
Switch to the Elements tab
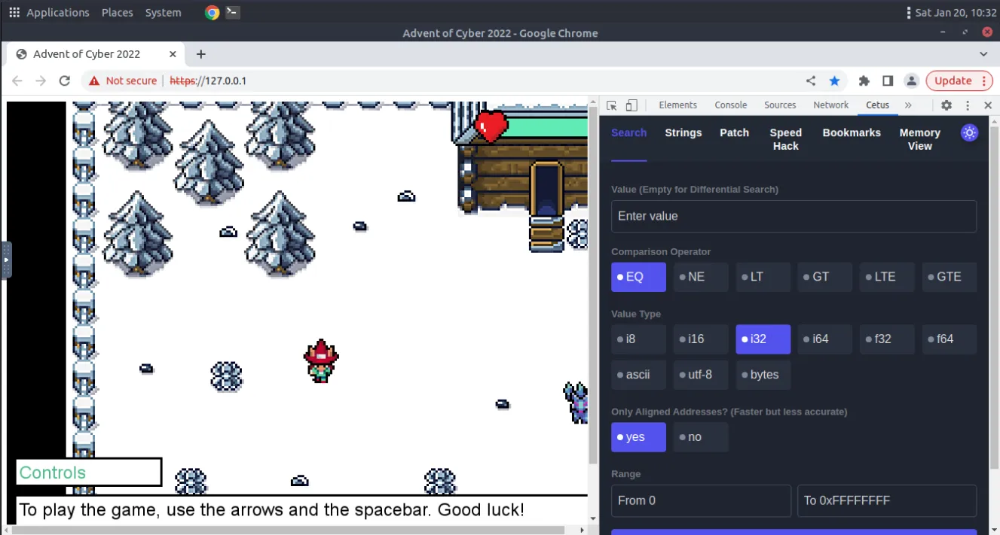click(x=677, y=105)
